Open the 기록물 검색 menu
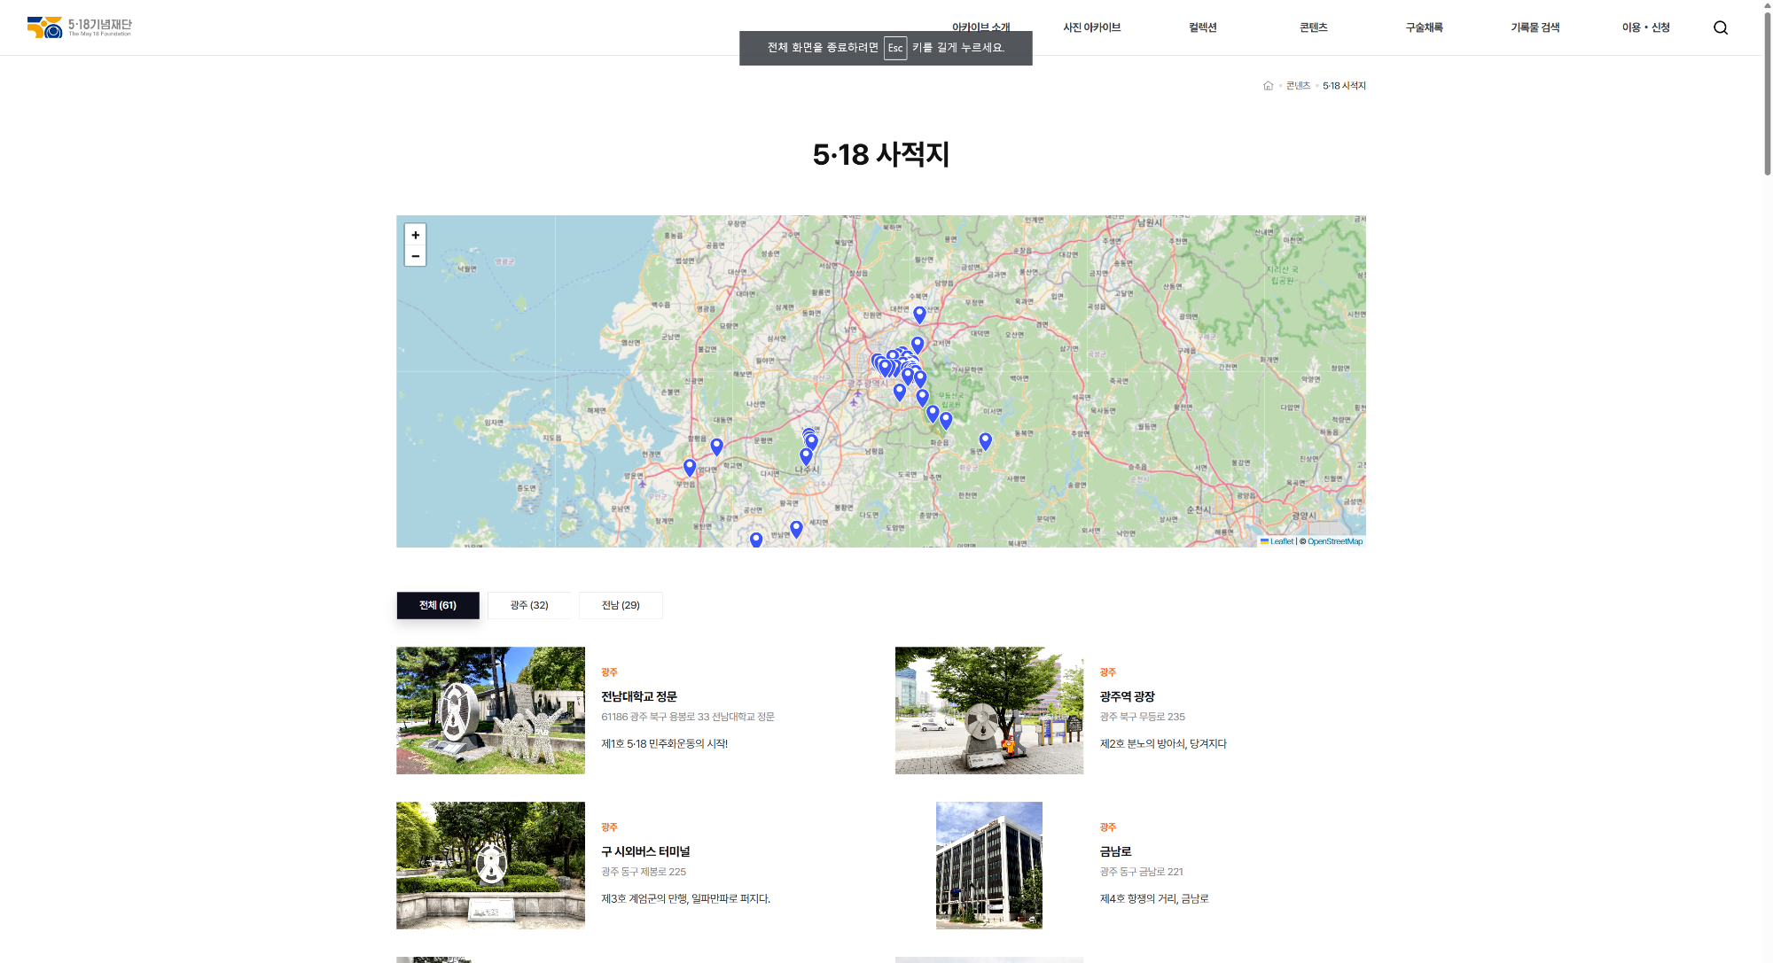This screenshot has height=963, width=1773. click(1535, 27)
